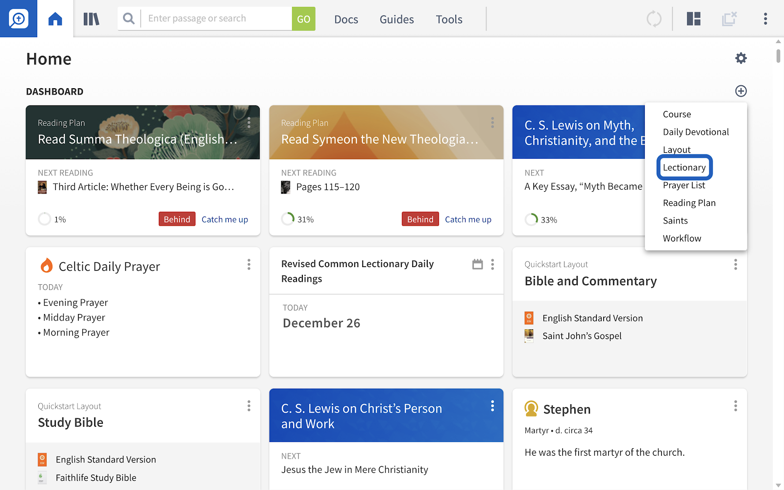Open options menu for Celtic Daily Prayer card
The image size is (784, 490).
click(249, 265)
